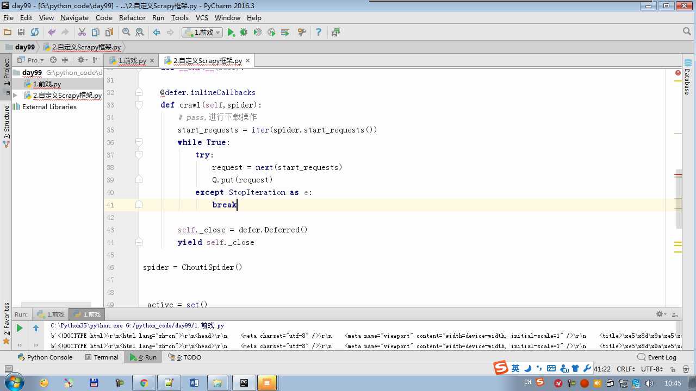This screenshot has height=391, width=696.
Task: Click the Forward navigation arrow
Action: coord(170,32)
